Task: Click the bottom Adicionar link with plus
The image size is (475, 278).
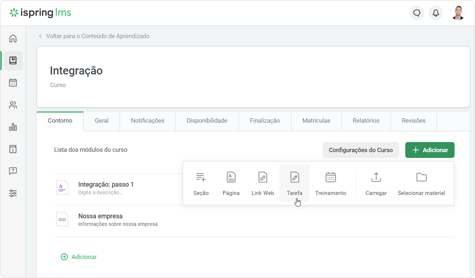Action: (79, 257)
